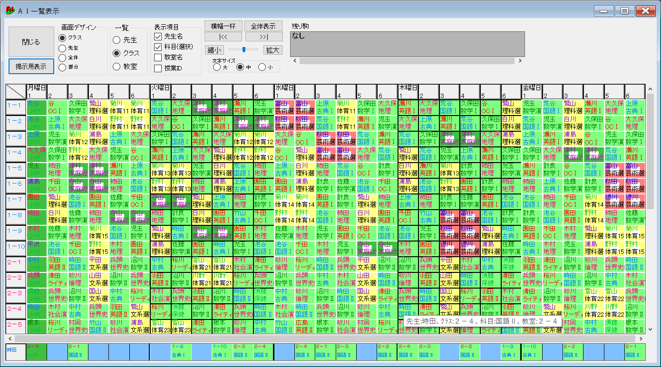Select class row header 1-10
This screenshot has height=367, width=661.
pyautogui.click(x=16, y=248)
